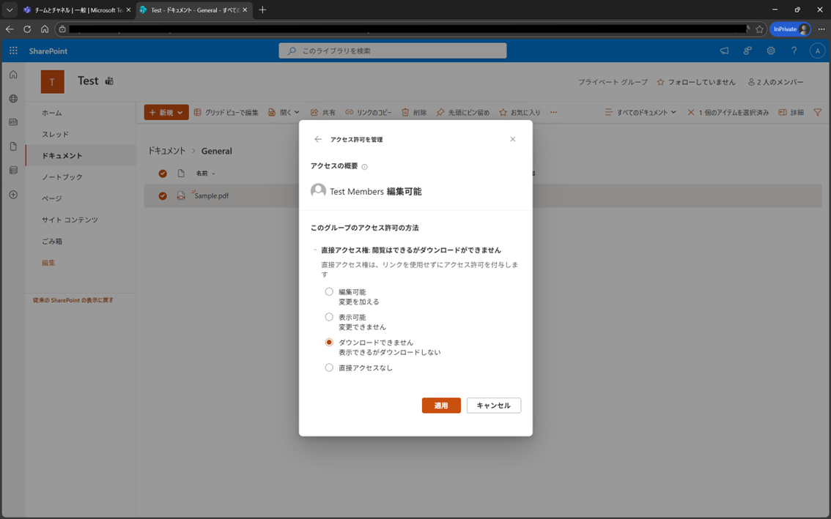
Task: Click 先頭にピン留め in the toolbar
Action: (462, 112)
